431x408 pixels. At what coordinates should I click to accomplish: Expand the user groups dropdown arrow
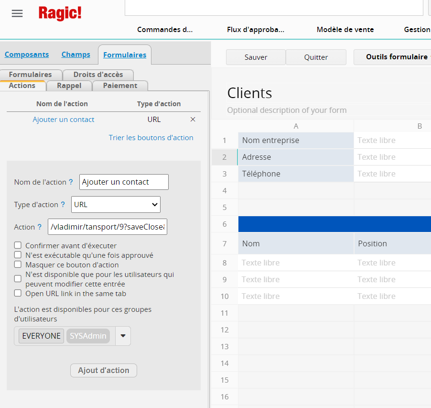(123, 336)
